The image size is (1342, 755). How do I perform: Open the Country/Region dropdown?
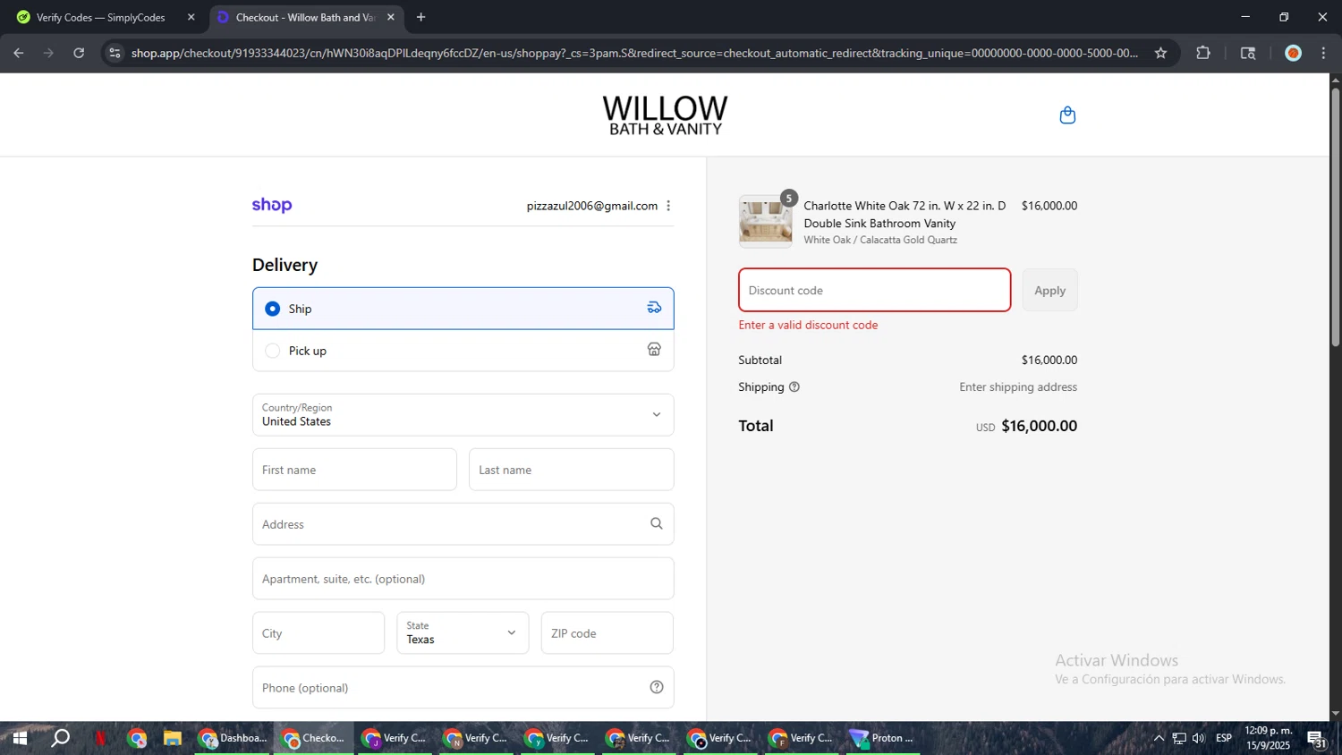click(463, 415)
